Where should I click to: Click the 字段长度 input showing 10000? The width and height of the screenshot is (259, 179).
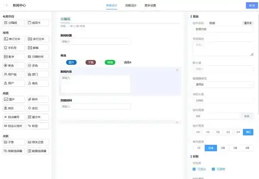223,100
